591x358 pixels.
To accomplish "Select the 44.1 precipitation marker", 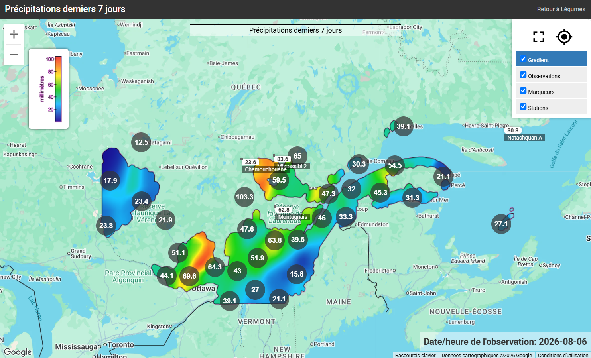I will click(167, 276).
